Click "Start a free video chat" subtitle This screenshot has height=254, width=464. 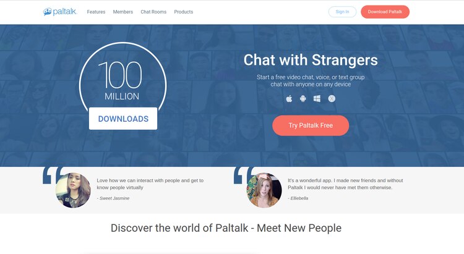[311, 81]
